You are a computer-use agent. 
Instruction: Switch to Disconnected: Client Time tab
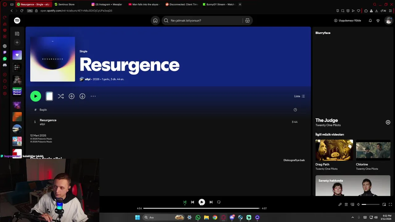click(182, 4)
